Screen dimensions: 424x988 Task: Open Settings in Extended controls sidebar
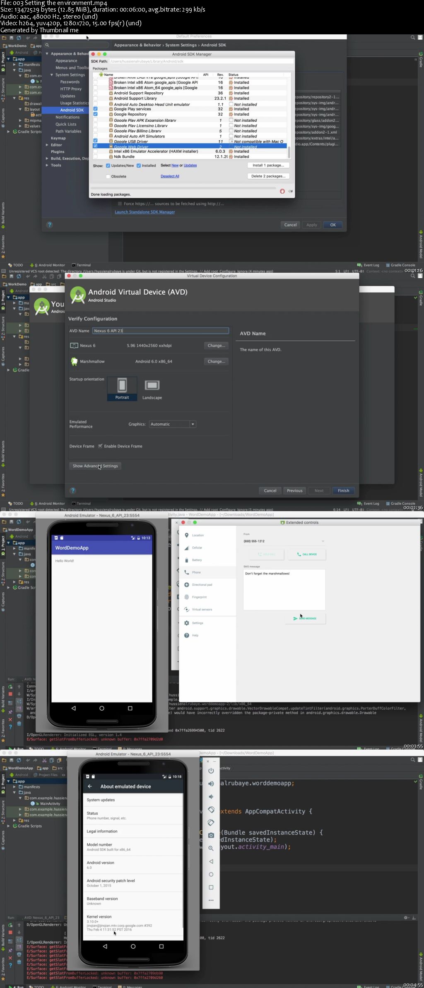coord(207,623)
